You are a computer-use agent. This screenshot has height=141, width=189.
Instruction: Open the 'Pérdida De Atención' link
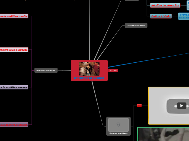165,5
